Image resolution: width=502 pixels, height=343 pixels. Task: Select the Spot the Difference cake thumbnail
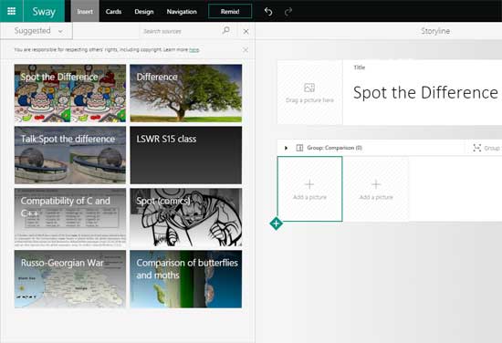click(x=70, y=93)
